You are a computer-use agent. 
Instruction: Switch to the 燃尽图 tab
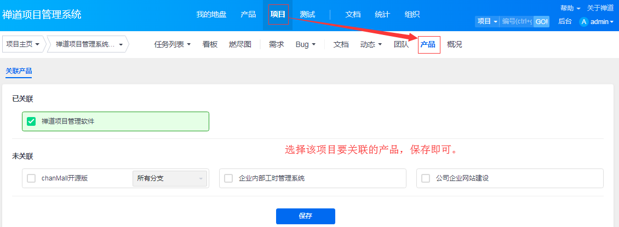click(240, 44)
